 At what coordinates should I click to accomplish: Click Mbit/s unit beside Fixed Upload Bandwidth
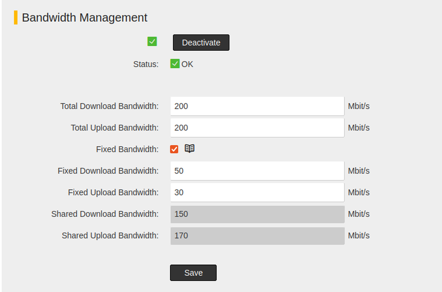(x=359, y=192)
